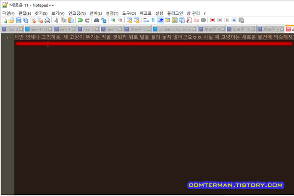
Task: Click line number 1 in the margin
Action: point(7,38)
